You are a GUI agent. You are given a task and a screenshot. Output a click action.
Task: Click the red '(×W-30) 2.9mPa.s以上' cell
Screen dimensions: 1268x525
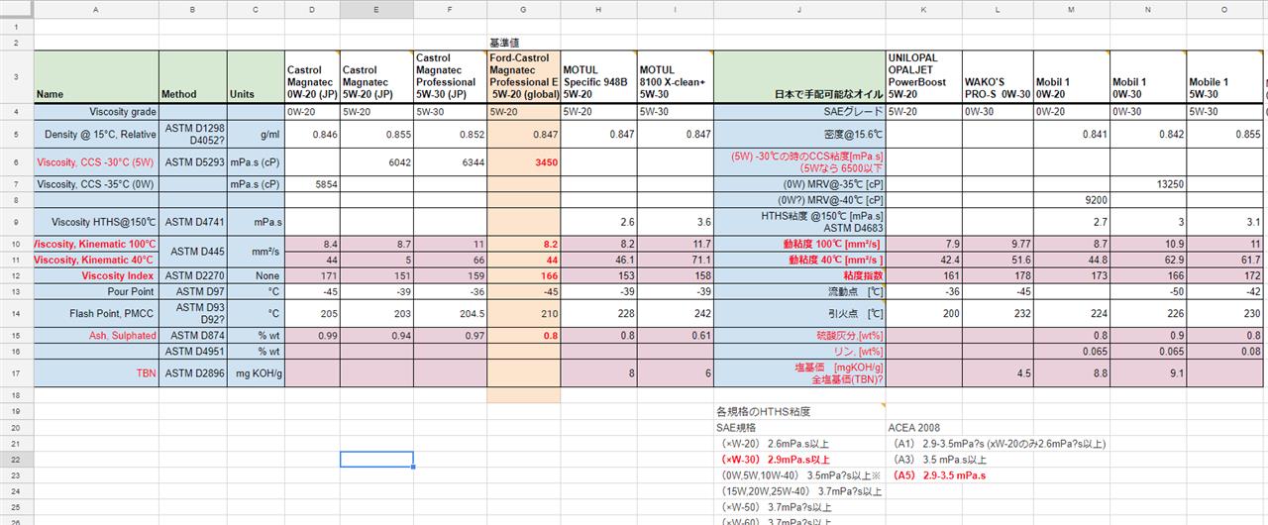coord(798,460)
